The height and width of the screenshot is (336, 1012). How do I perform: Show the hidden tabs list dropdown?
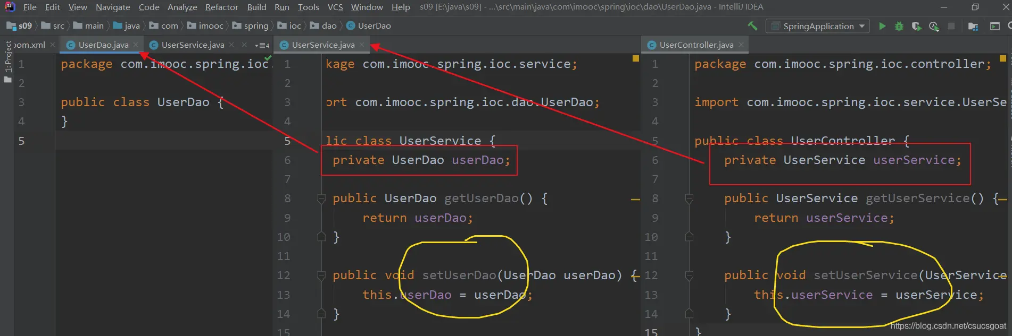point(262,45)
